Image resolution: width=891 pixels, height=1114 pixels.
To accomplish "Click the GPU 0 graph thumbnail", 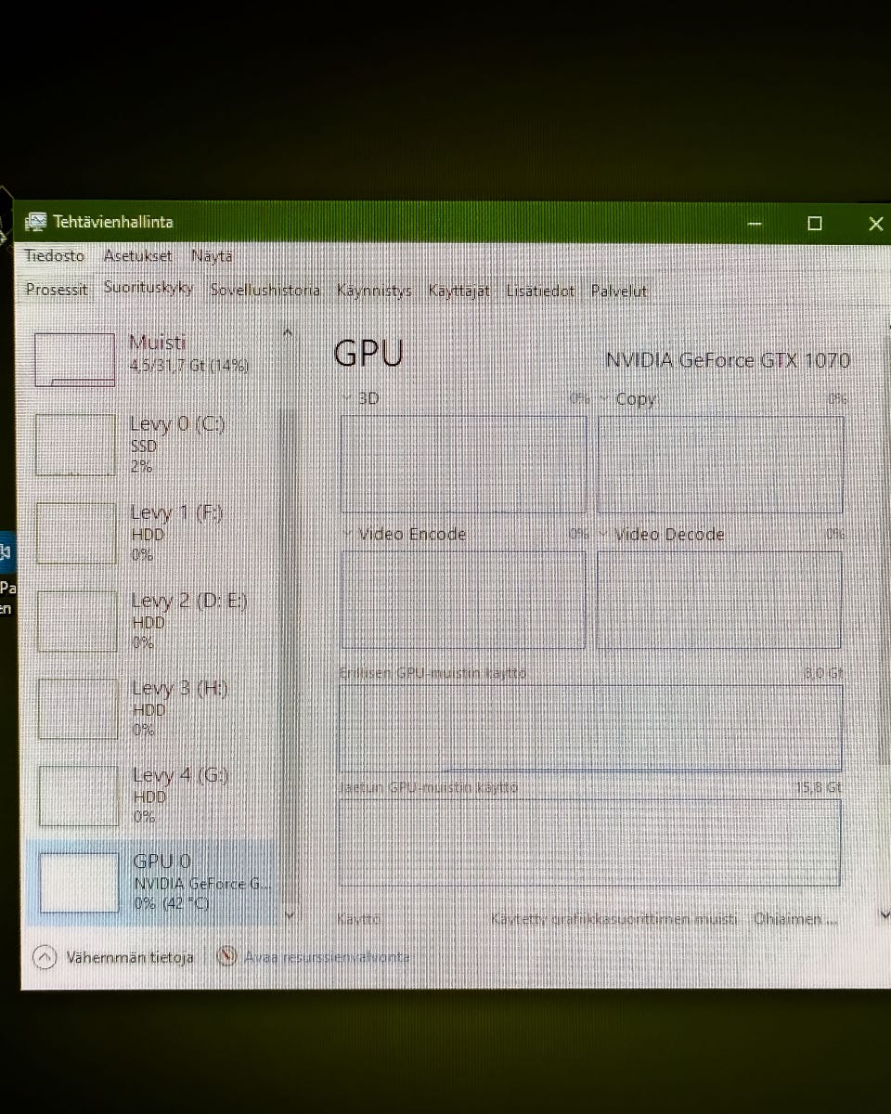I will [x=80, y=883].
